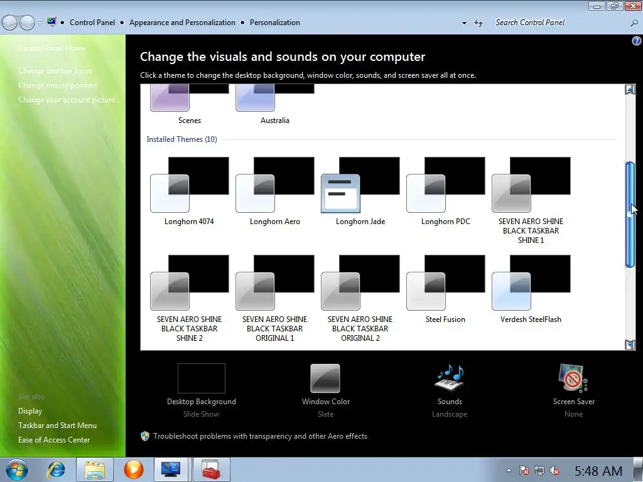
Task: Apply the Verdesh SteelFlash theme
Action: click(531, 289)
